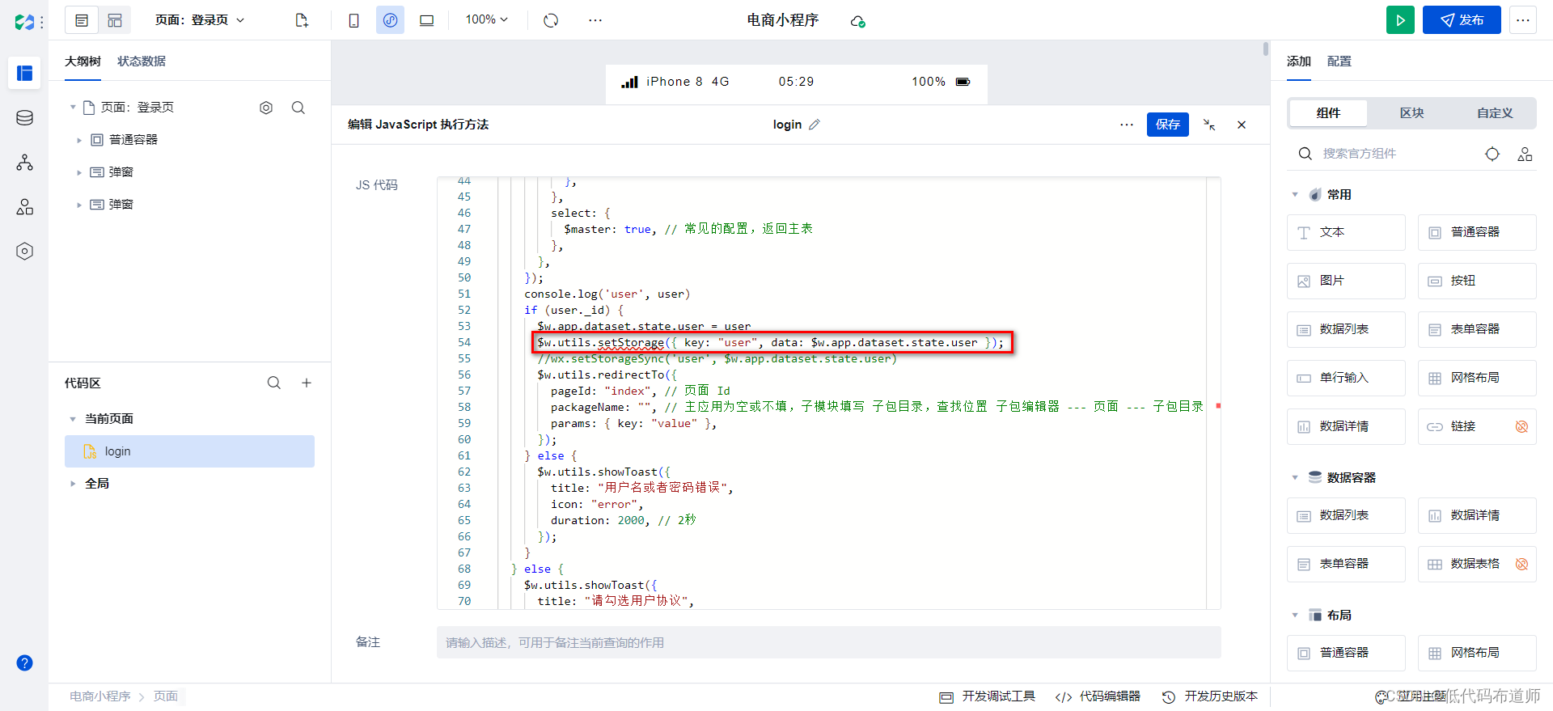Viewport: 1553px width, 711px height.
Task: Click the canvas vertical scrollbar
Action: (1265, 49)
